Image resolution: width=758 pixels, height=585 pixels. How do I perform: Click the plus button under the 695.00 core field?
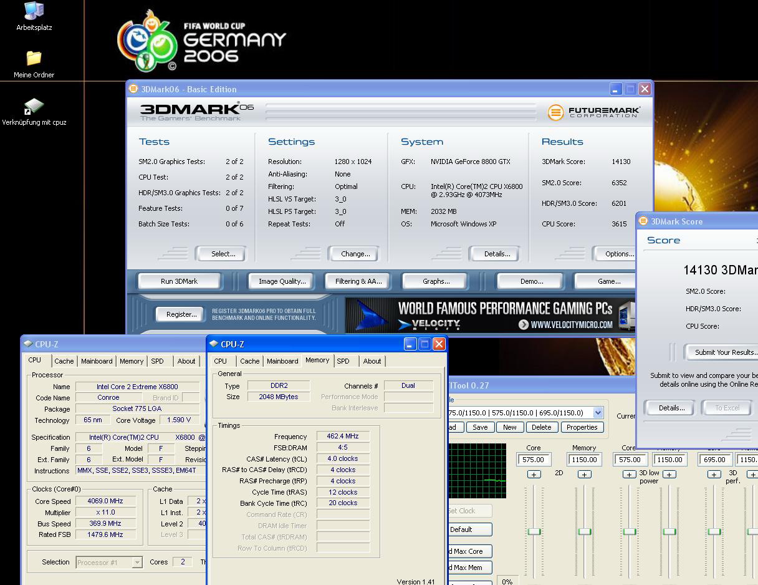click(714, 475)
